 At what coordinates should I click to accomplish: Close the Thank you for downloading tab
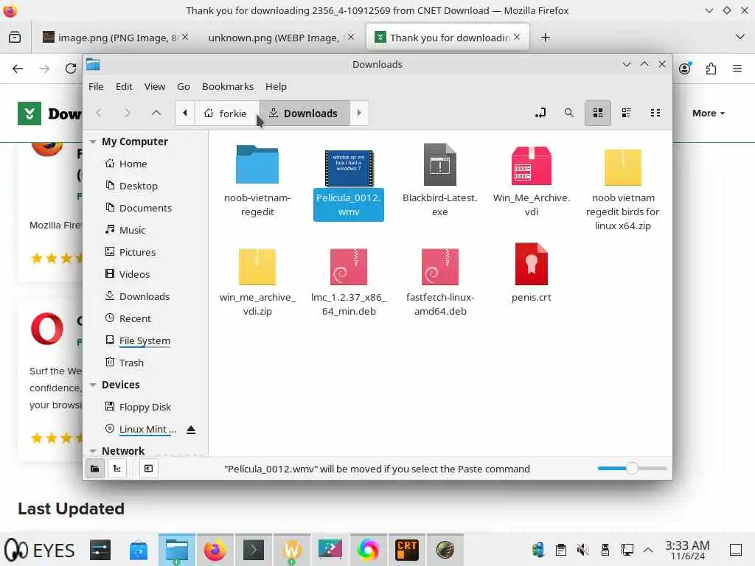(x=517, y=37)
